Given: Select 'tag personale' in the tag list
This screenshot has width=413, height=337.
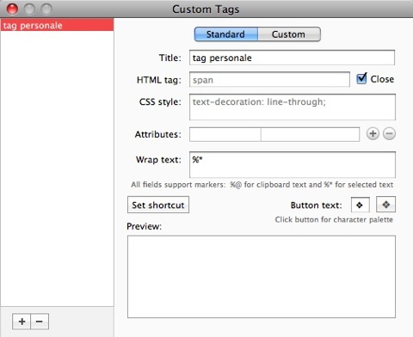Looking at the screenshot, I should coord(57,25).
